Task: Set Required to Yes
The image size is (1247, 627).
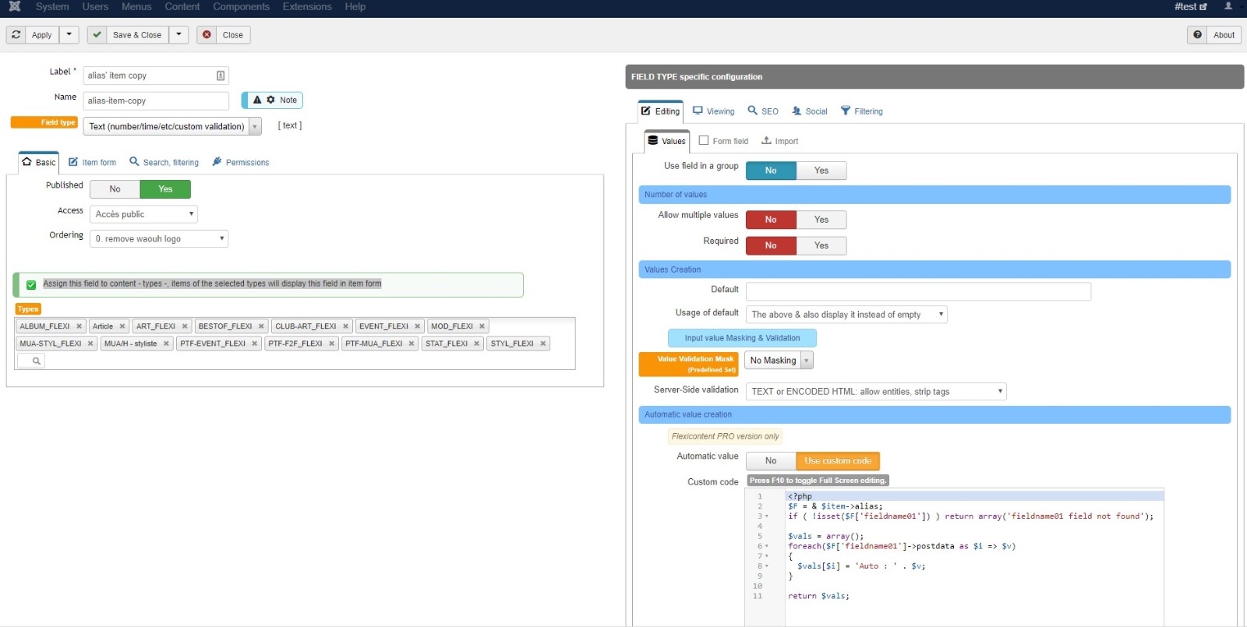Action: tap(821, 245)
